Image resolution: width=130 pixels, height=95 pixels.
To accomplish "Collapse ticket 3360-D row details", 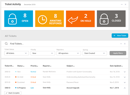I will (x=125, y=88).
